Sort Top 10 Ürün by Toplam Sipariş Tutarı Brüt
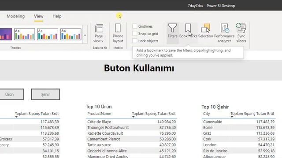The height and width of the screenshot is (158, 282). pyautogui.click(x=154, y=114)
